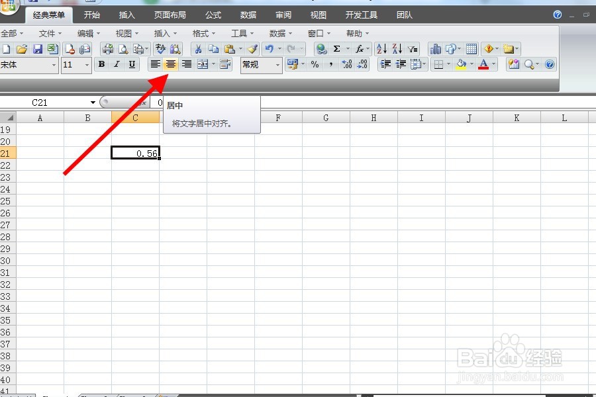Expand the Name Box dropdown arrow
Screen dimensions: 596x397
tap(93, 103)
